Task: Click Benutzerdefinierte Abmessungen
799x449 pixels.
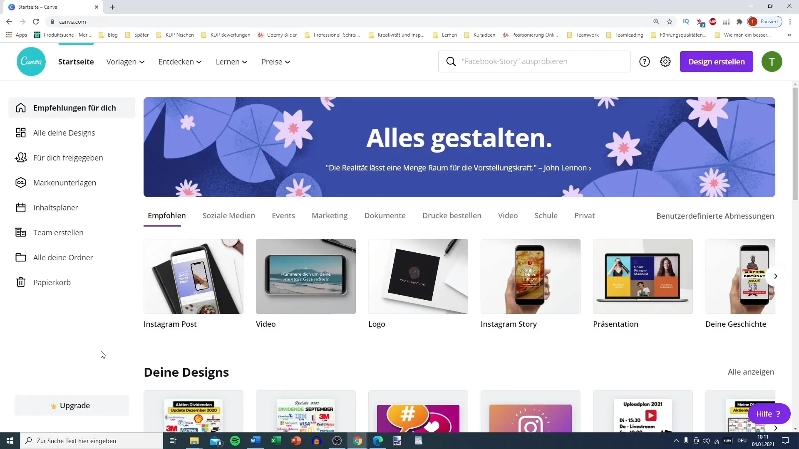Action: click(715, 216)
